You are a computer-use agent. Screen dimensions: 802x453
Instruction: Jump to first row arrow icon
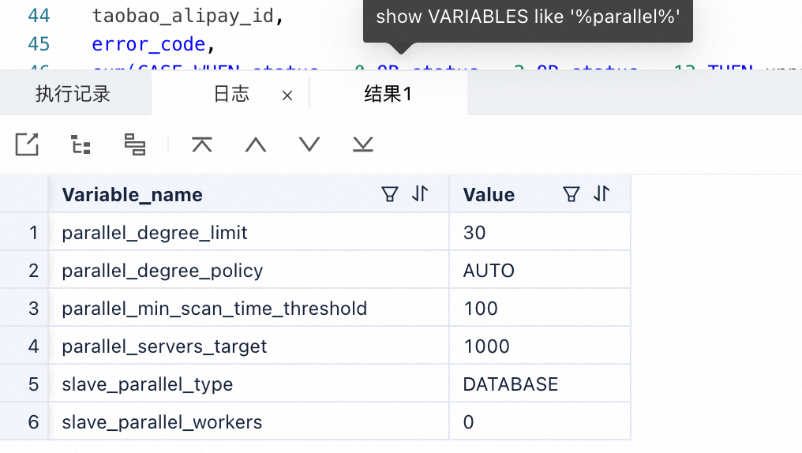(202, 144)
